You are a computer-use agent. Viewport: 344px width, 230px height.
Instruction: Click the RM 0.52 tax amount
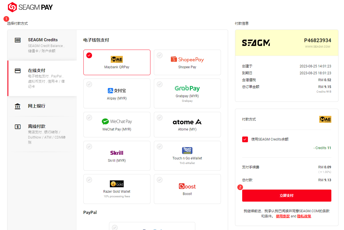tap(324, 80)
